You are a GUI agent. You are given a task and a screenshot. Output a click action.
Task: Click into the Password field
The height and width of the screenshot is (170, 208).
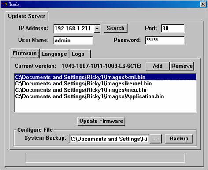(x=165, y=40)
